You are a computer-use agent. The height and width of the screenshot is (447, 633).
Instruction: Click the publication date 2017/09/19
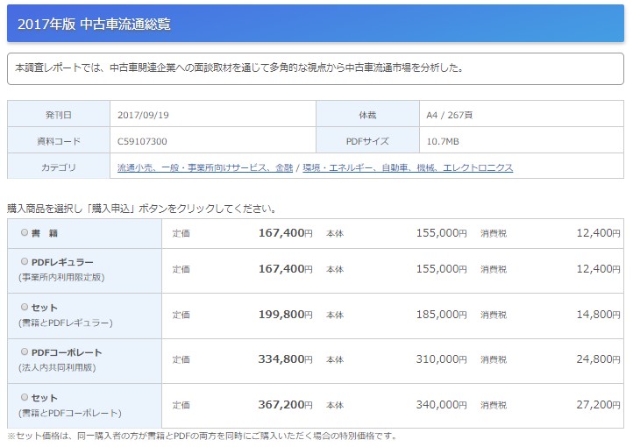(143, 115)
